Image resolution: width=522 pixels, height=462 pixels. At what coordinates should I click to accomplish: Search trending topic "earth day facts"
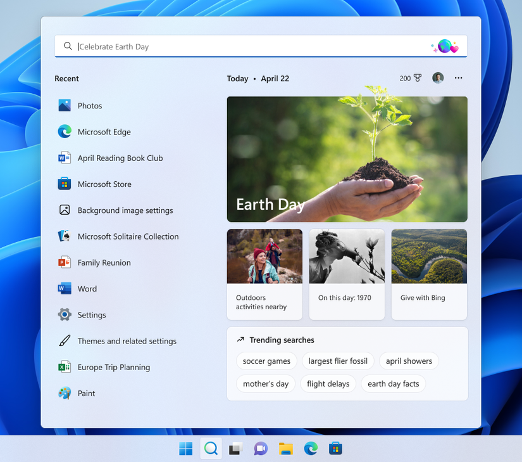pyautogui.click(x=394, y=383)
